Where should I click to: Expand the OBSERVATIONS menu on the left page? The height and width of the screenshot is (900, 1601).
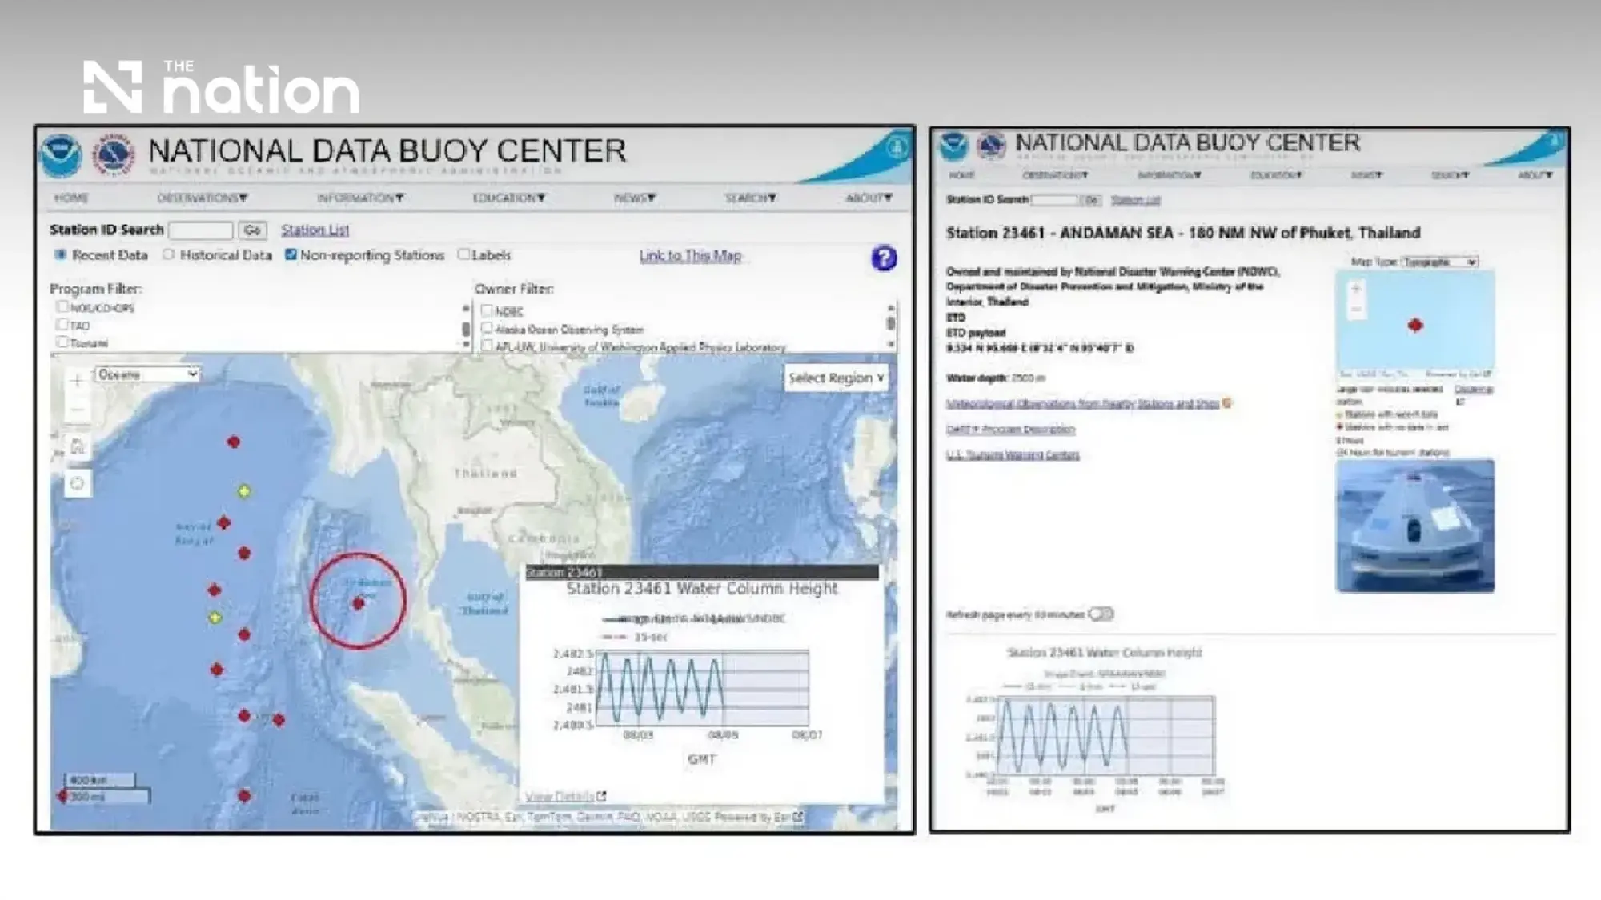(x=203, y=198)
